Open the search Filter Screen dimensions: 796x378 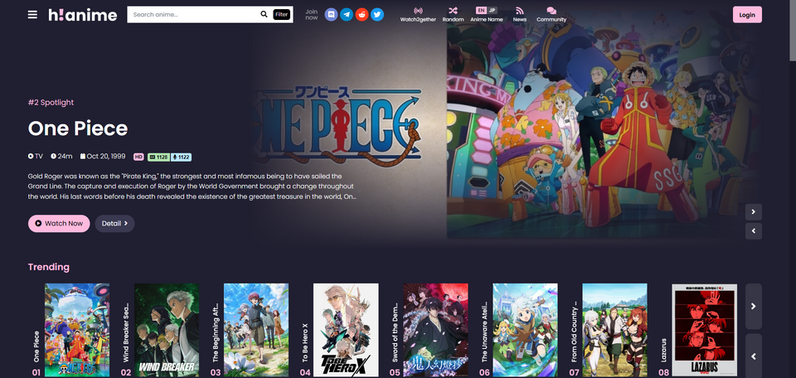coord(282,14)
